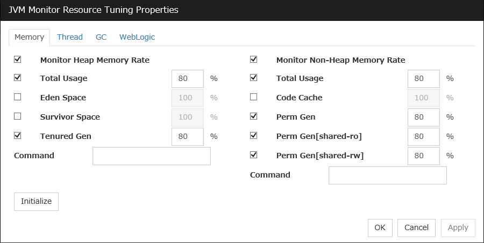Switch to the Thread tab
This screenshot has height=243, width=484.
(x=70, y=37)
